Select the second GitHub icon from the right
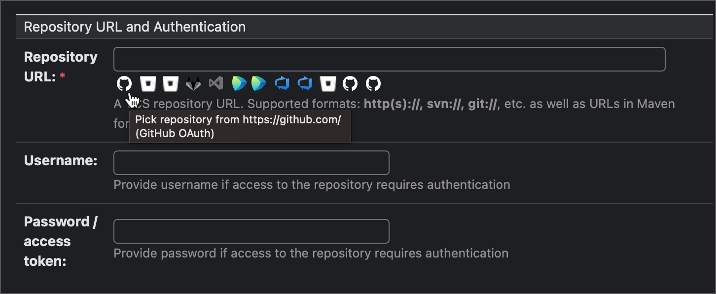Screen dimensions: 716x294 350,83
